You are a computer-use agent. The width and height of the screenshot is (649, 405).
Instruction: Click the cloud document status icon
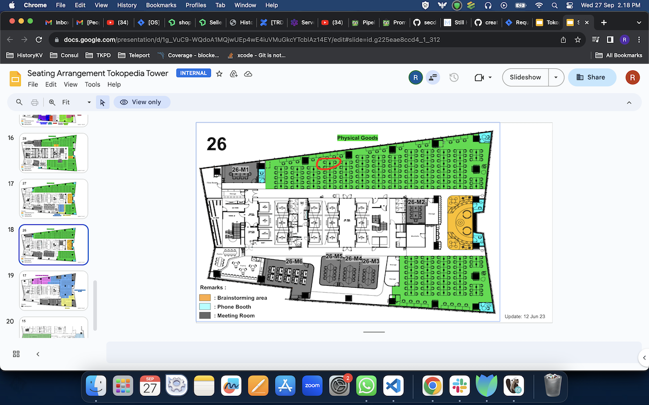[248, 74]
